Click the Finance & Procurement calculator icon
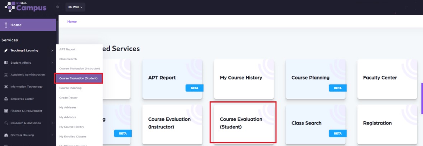 coord(6,111)
